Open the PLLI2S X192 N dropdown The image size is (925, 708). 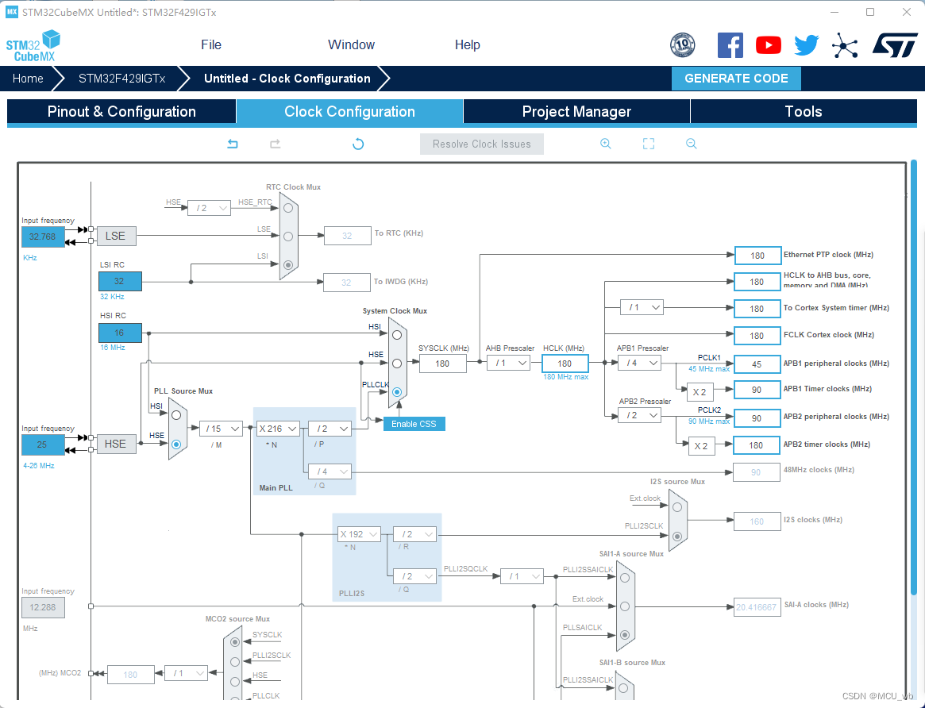359,534
